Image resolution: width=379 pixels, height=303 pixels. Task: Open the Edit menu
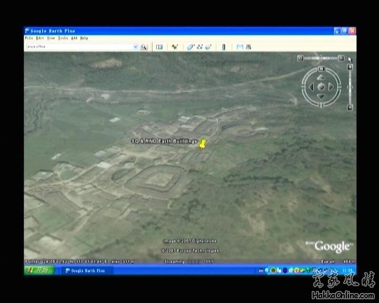(x=40, y=38)
